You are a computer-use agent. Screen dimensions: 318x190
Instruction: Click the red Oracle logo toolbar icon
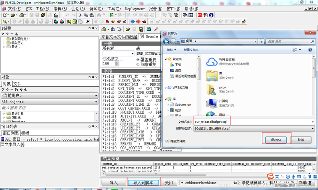[x=200, y=15]
